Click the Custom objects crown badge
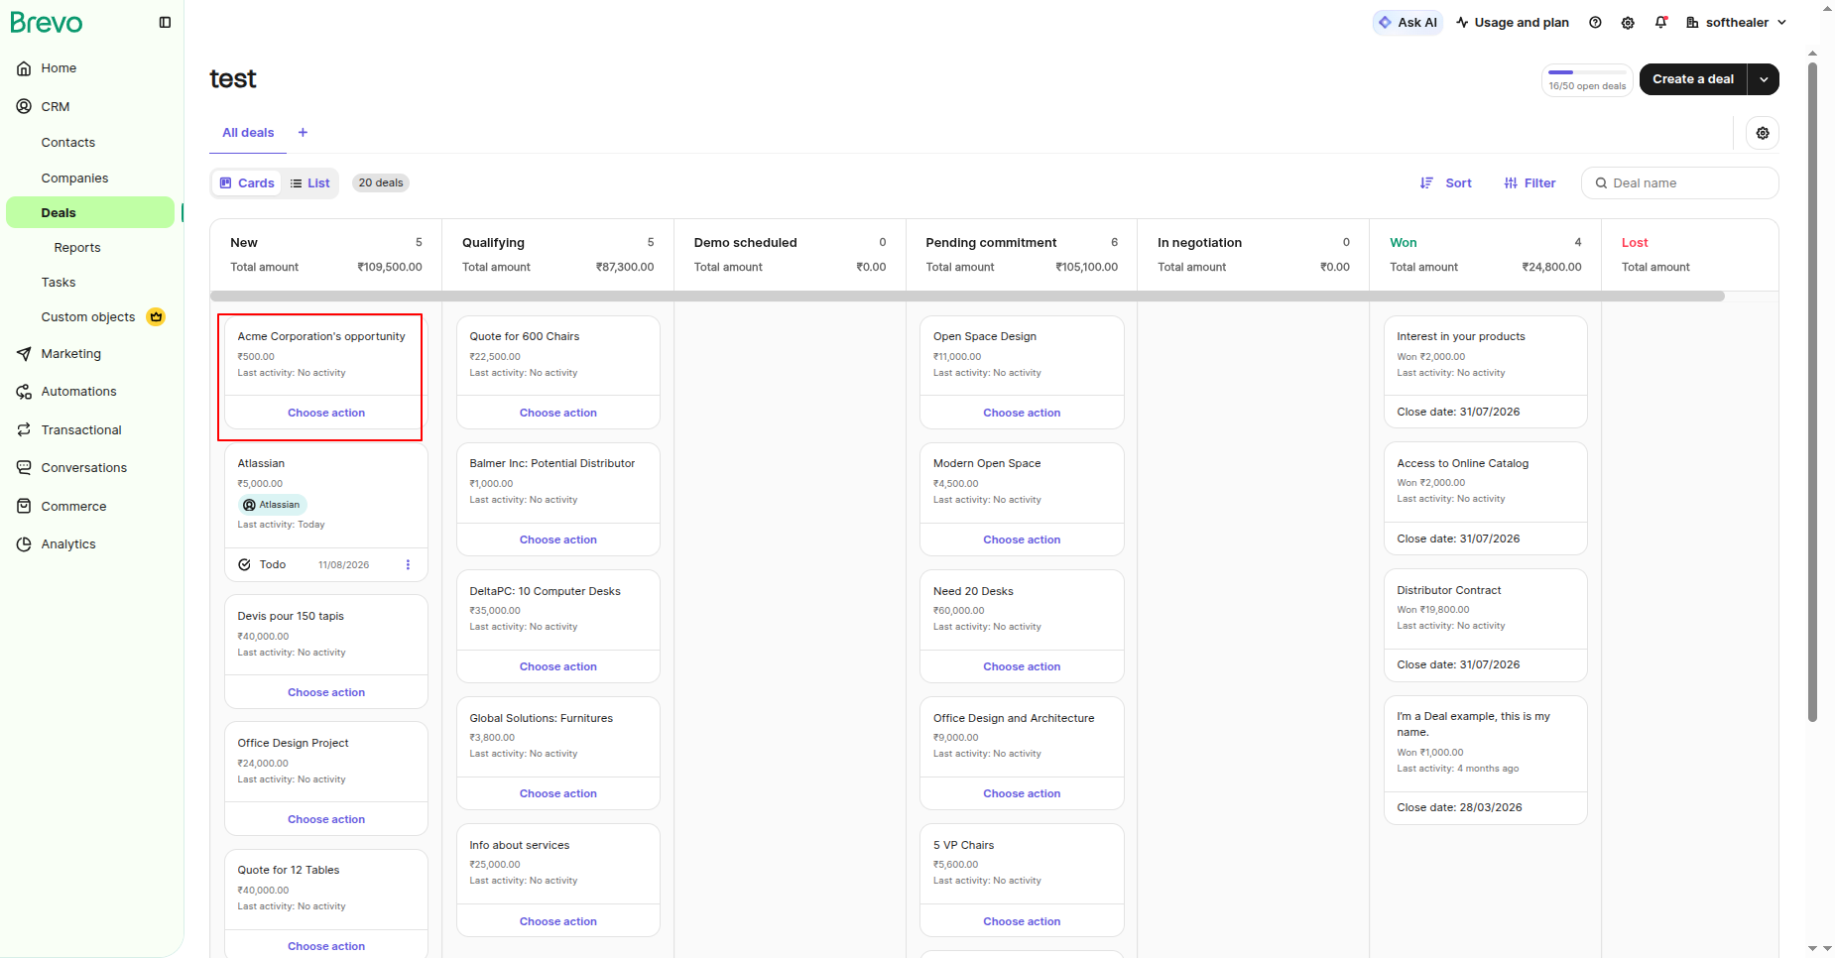 point(156,317)
